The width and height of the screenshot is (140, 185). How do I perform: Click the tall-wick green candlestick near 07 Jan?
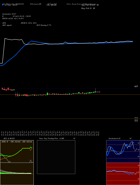95,90
